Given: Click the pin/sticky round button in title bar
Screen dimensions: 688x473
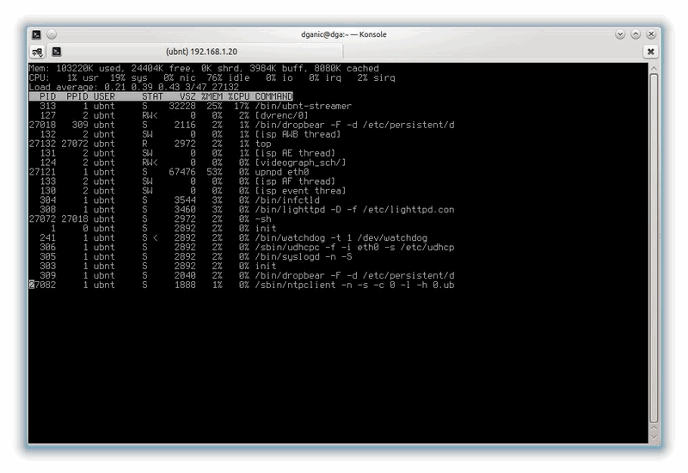Looking at the screenshot, I should point(52,34).
